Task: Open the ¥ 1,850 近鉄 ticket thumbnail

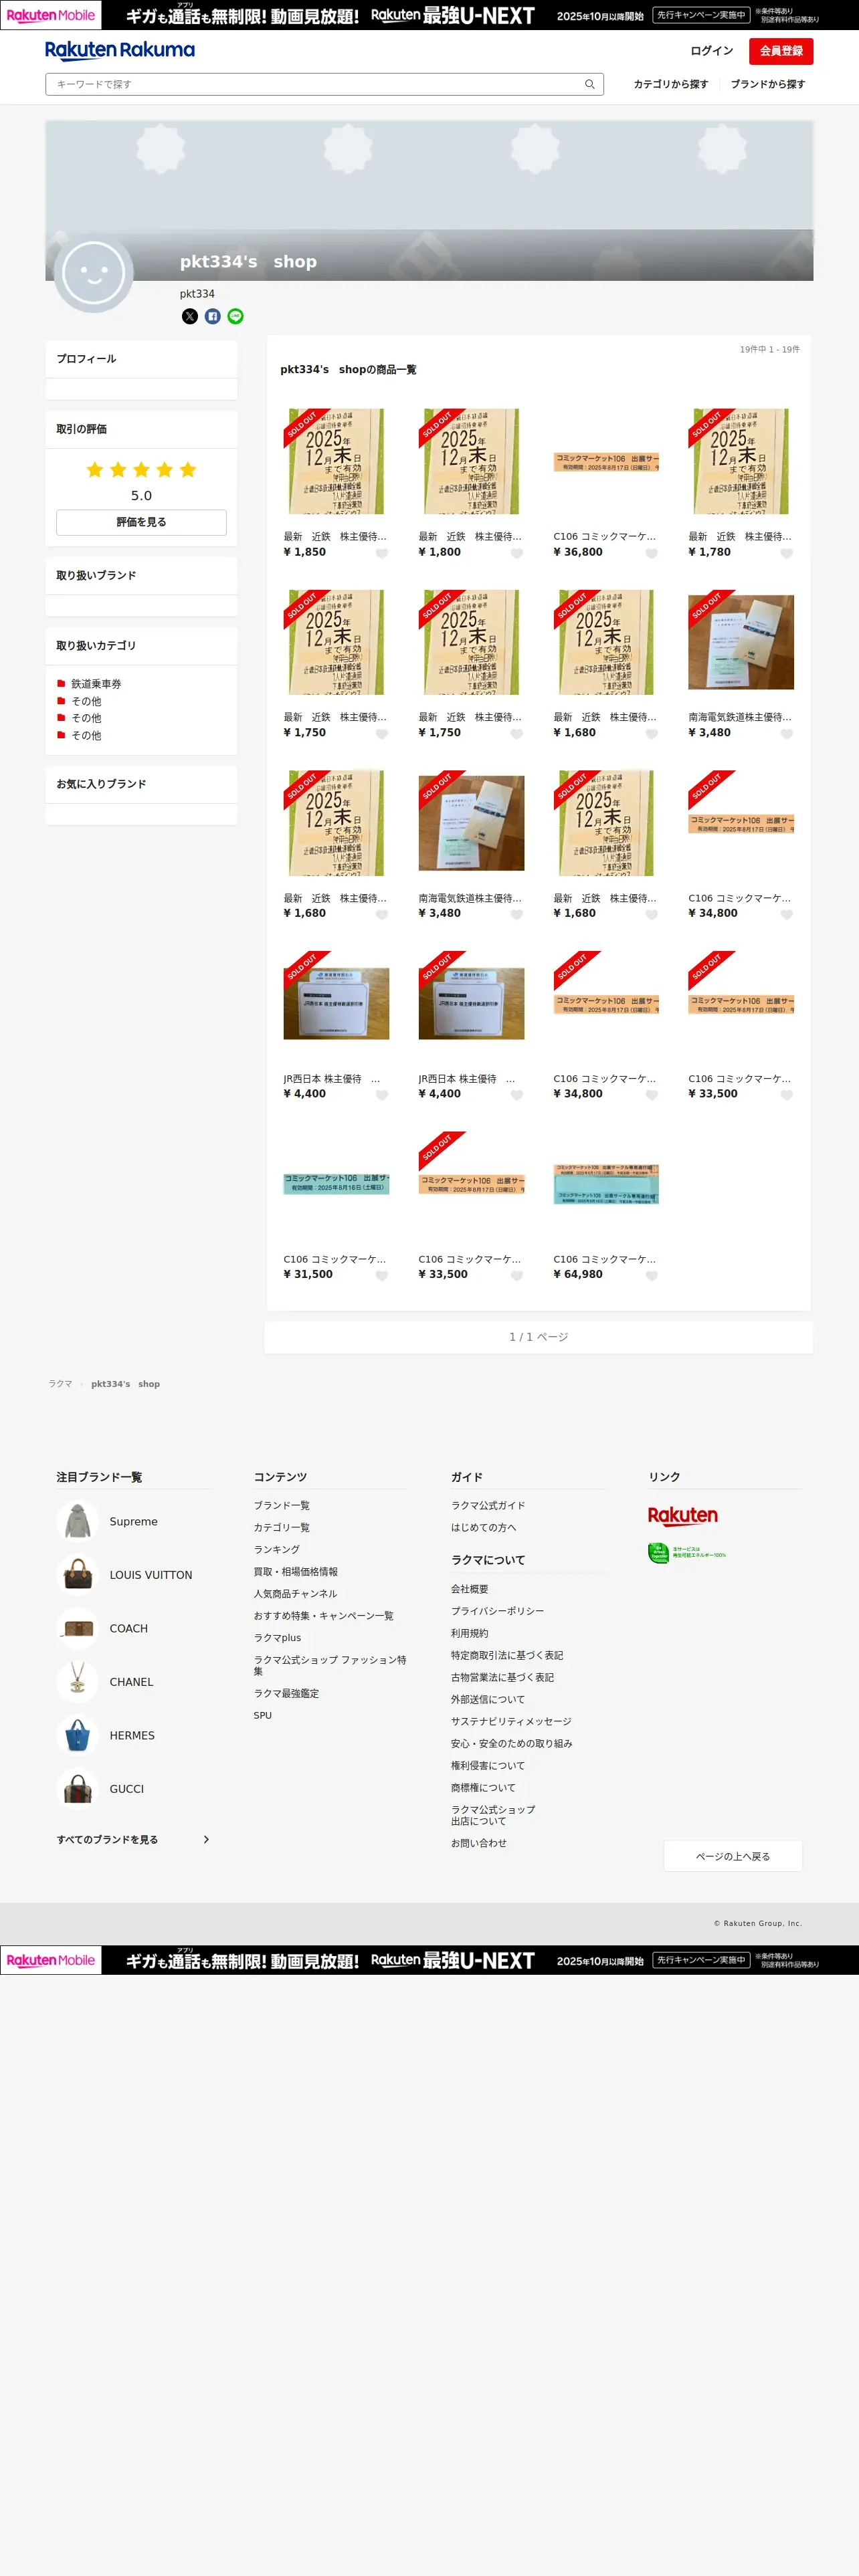Action: (336, 461)
